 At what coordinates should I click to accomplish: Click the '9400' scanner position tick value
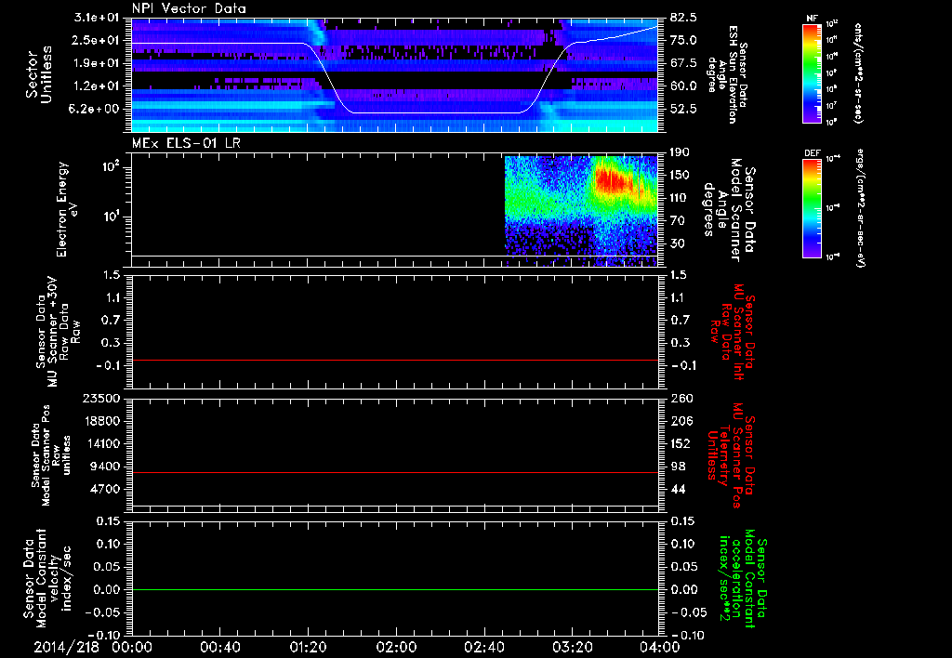pos(105,467)
